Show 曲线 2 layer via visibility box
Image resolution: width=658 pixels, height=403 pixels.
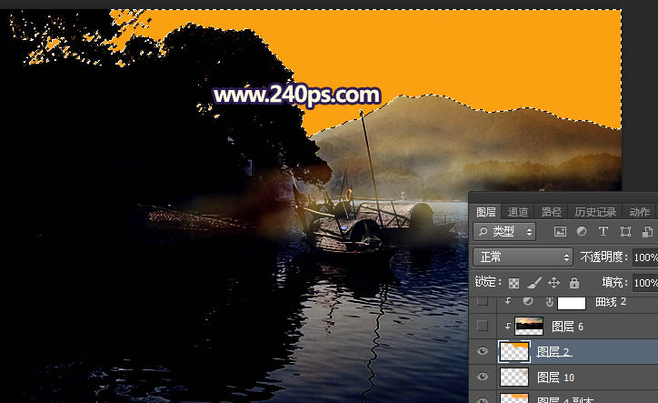point(483,301)
